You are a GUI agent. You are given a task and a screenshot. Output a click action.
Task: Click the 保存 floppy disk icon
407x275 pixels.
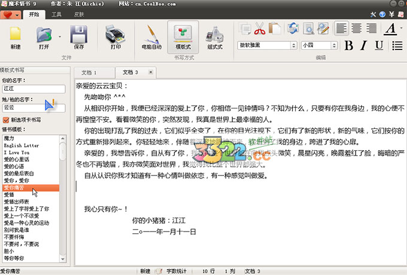point(78,34)
